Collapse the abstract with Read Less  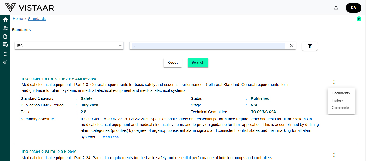tap(108, 137)
